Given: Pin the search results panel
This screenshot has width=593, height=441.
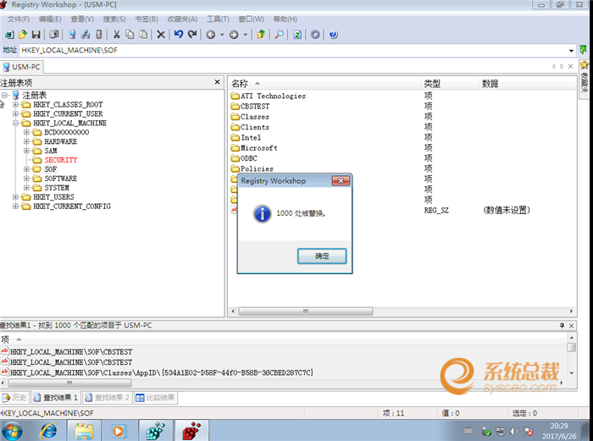Looking at the screenshot, I should click(x=562, y=325).
